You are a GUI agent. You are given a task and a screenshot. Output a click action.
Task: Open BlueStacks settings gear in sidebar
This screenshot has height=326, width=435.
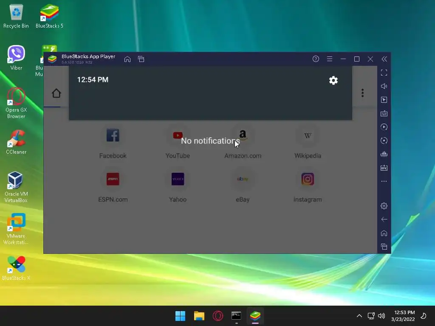384,206
